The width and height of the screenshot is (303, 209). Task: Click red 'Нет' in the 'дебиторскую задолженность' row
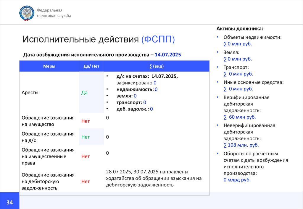coord(86,182)
